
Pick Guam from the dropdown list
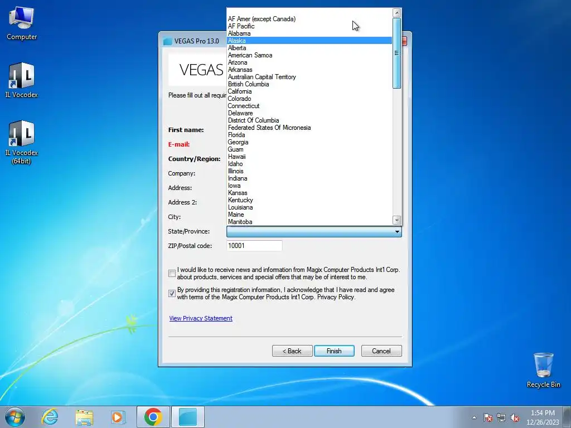click(x=309, y=149)
